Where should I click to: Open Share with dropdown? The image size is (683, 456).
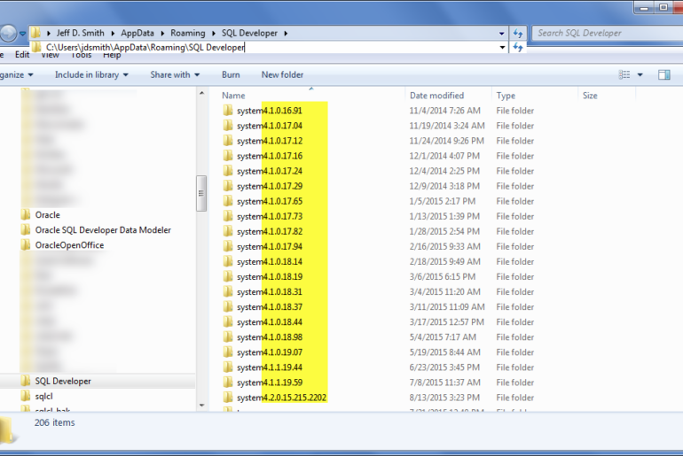tap(175, 74)
